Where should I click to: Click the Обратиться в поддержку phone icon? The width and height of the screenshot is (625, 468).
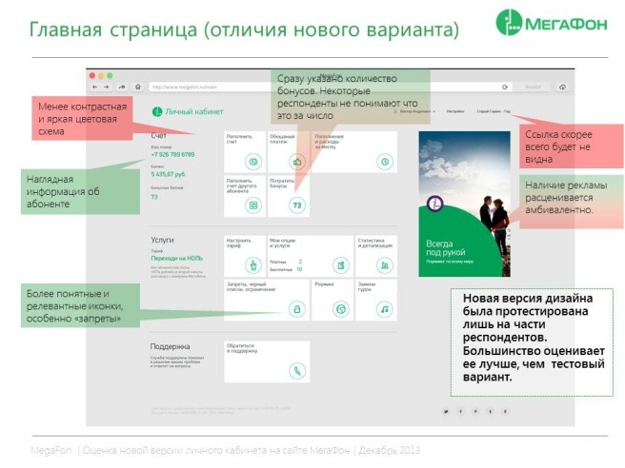tap(297, 371)
